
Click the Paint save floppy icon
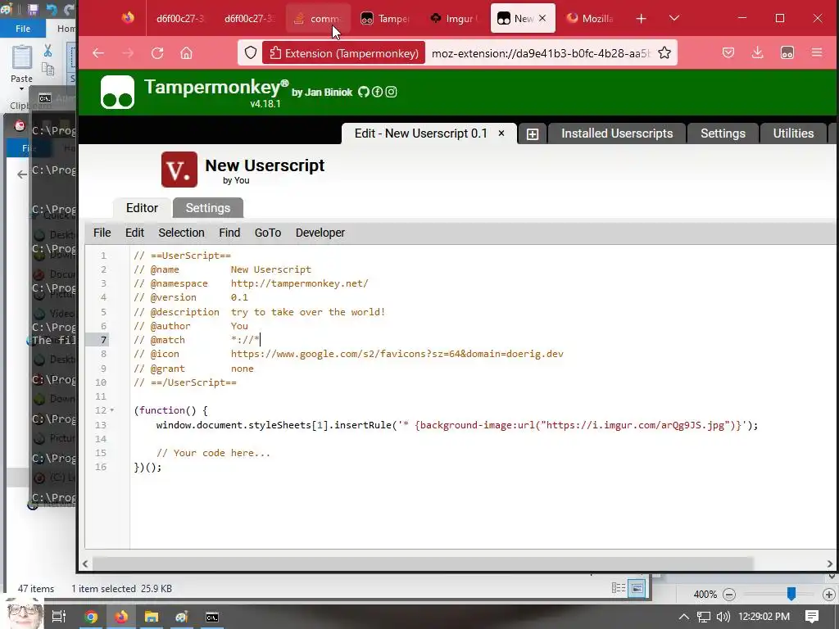[33, 10]
